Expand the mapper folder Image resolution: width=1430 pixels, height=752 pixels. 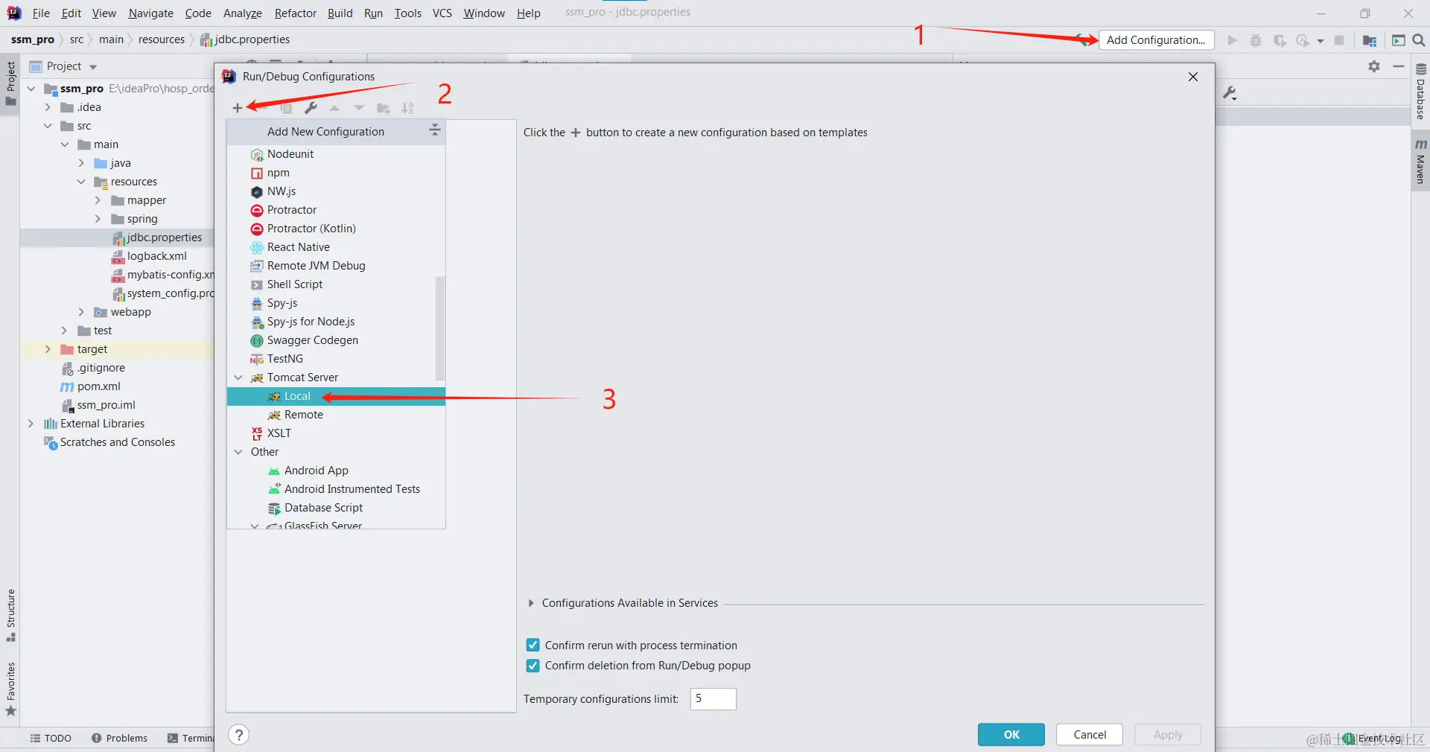pyautogui.click(x=98, y=200)
